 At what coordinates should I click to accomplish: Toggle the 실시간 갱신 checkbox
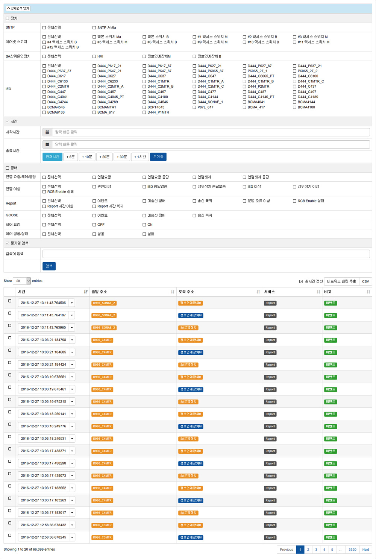click(301, 281)
